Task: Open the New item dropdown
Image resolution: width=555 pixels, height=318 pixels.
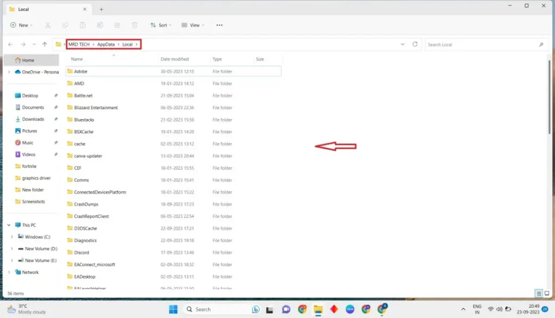Action: point(22,25)
